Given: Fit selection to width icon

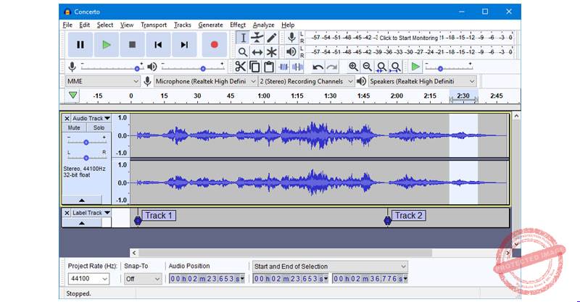Looking at the screenshot, I should (381, 67).
